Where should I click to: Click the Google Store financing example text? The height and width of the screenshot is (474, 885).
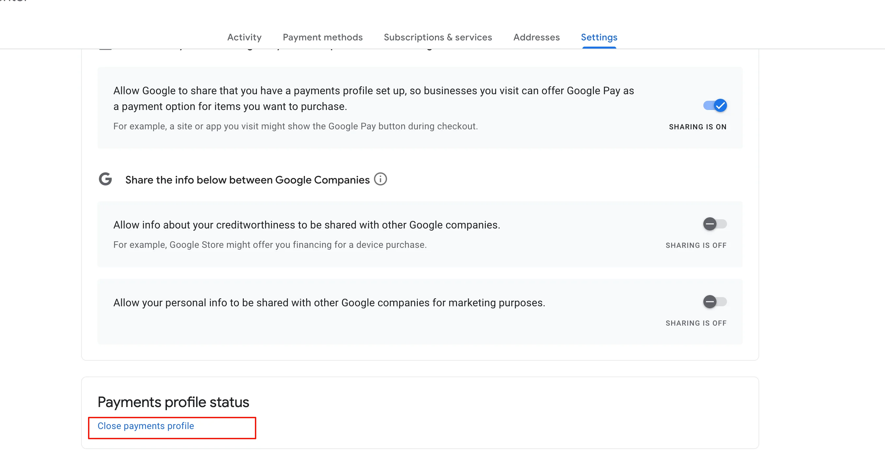(270, 245)
